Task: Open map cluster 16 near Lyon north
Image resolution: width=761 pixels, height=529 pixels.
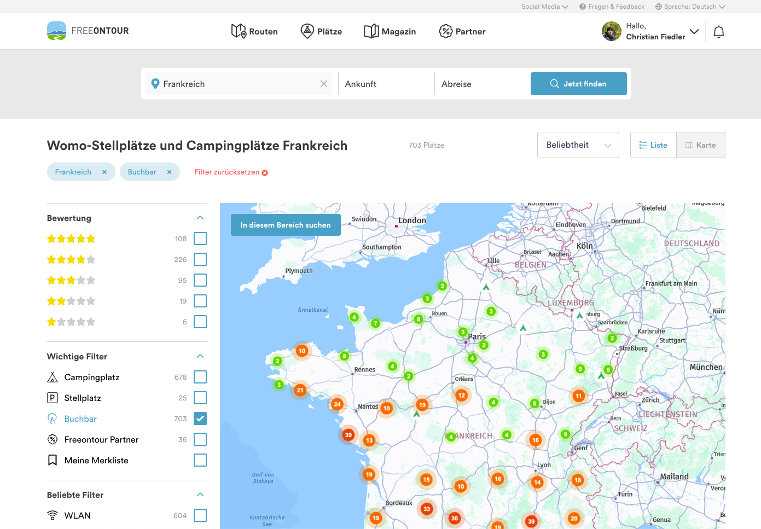Action: pos(536,440)
